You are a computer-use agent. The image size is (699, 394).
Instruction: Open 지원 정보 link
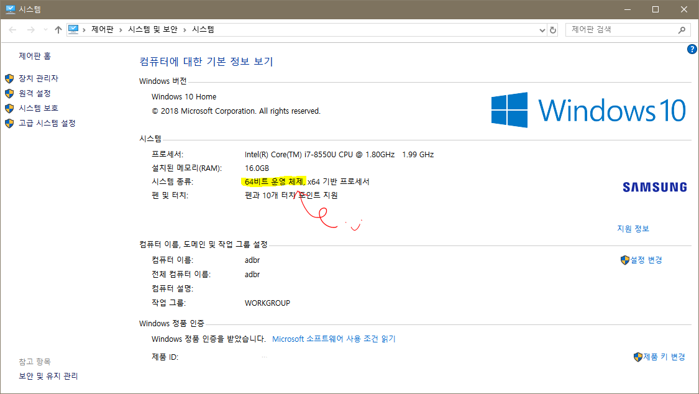click(633, 229)
